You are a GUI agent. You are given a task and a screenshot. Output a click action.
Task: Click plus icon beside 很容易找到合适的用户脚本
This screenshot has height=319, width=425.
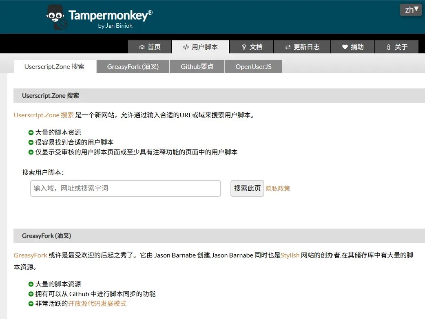pyautogui.click(x=31, y=143)
